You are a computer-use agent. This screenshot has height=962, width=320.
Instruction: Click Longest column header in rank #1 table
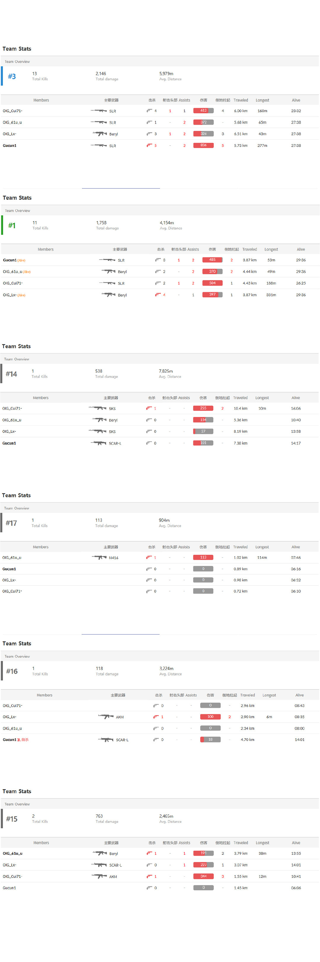(271, 249)
